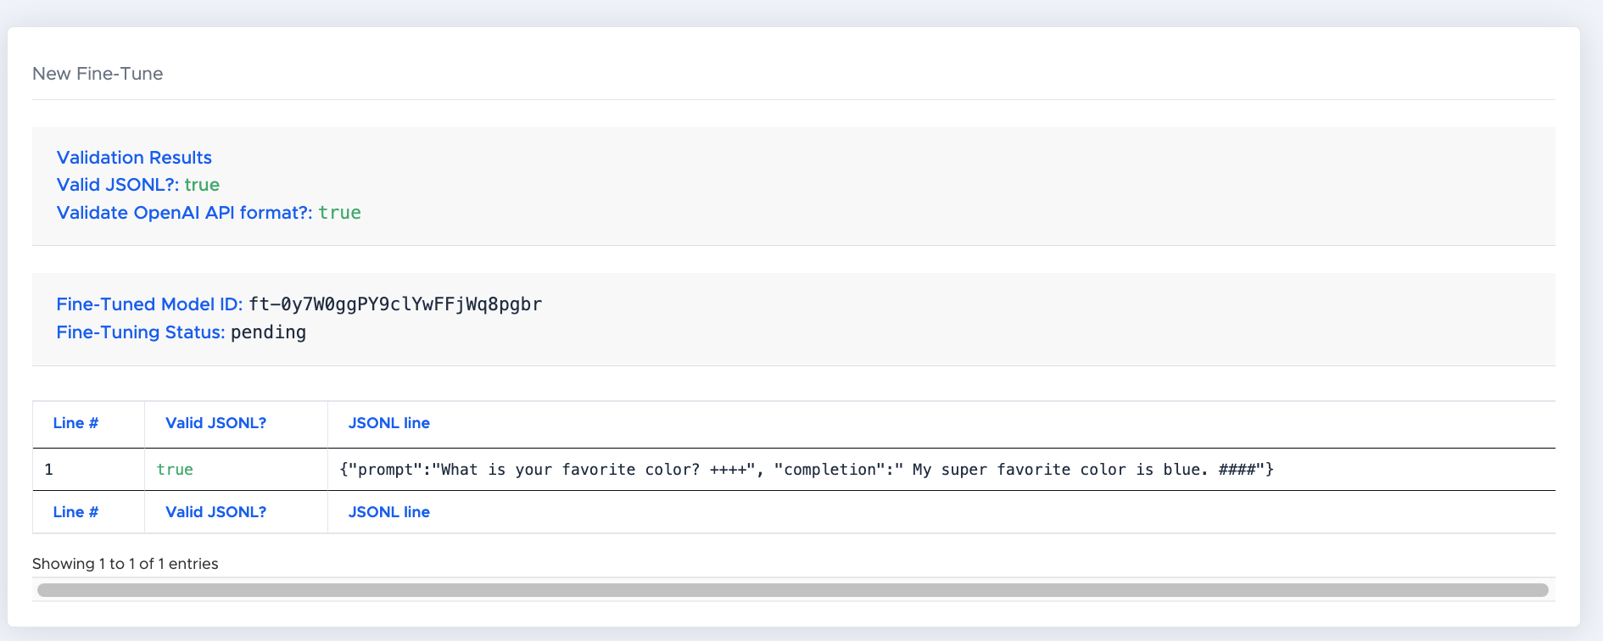Select line number 1 in the table
The image size is (1603, 641).
tap(44, 469)
